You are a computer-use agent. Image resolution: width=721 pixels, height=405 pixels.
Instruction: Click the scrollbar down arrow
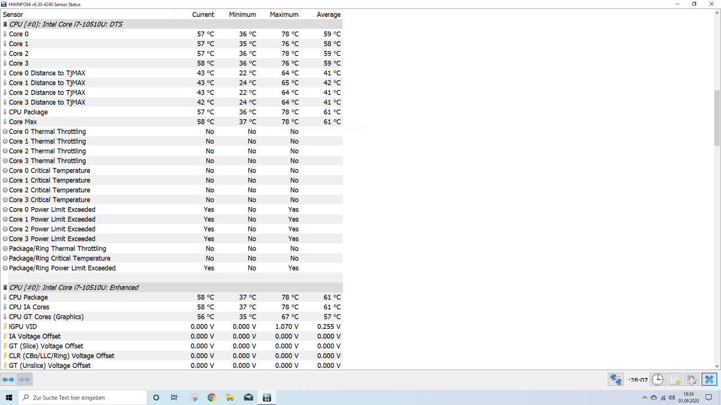click(717, 366)
